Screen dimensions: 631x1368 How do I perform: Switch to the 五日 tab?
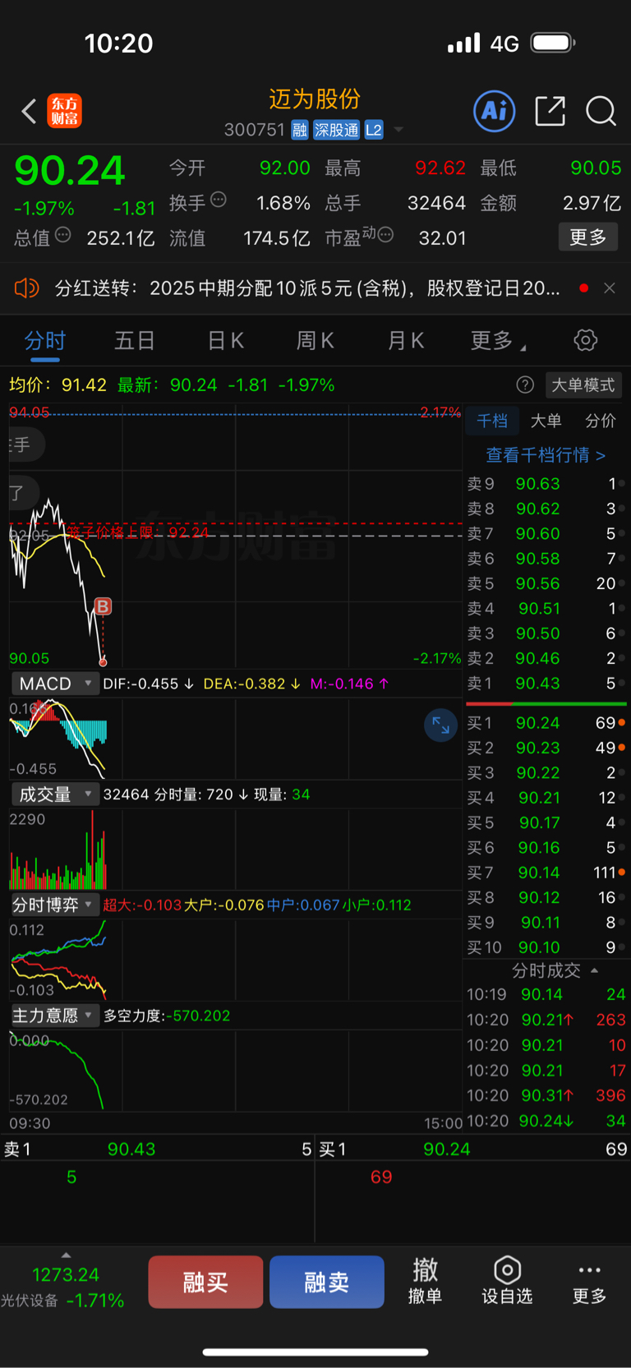click(x=135, y=340)
